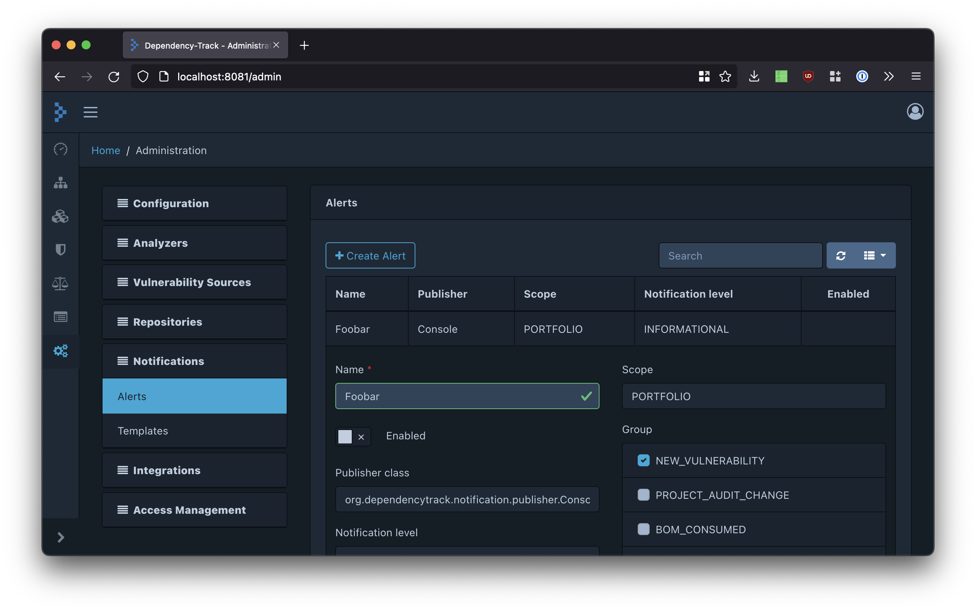This screenshot has width=976, height=611.
Task: Open Vulnerabilities shield sidebar icon
Action: click(60, 250)
